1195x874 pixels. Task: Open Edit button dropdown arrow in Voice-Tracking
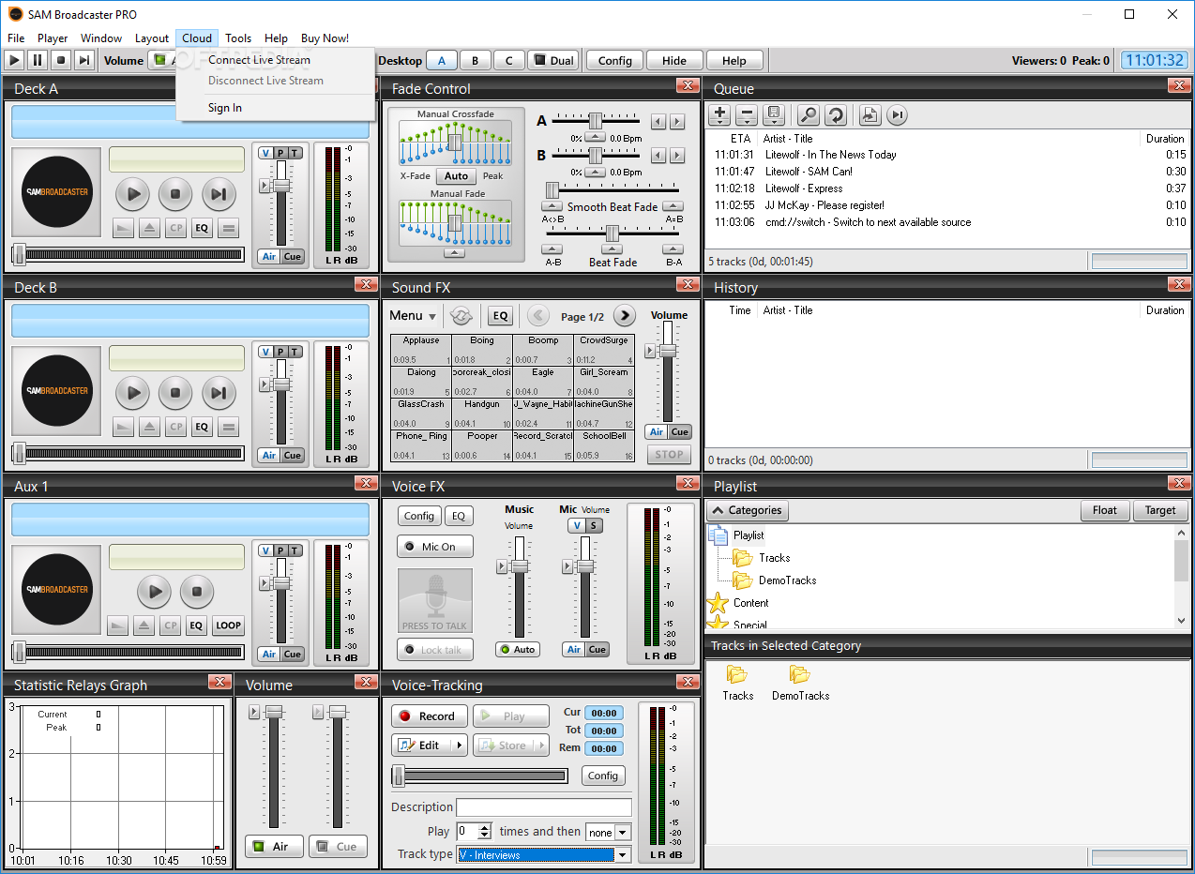(459, 746)
